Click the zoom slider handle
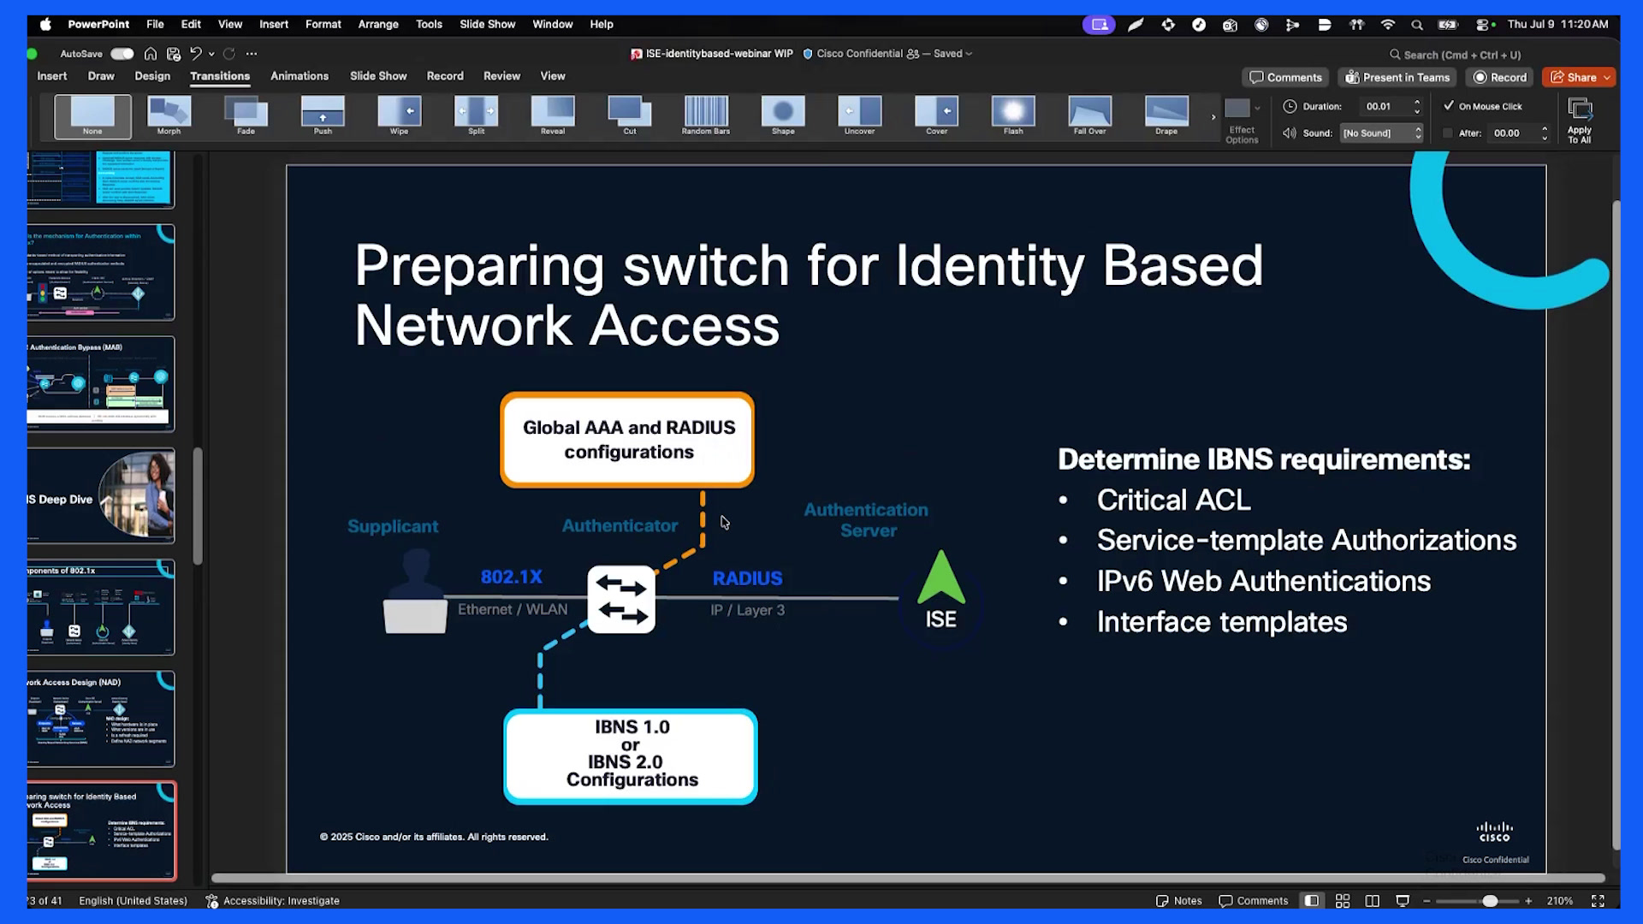Viewport: 1643px width, 924px height. pos(1490,901)
